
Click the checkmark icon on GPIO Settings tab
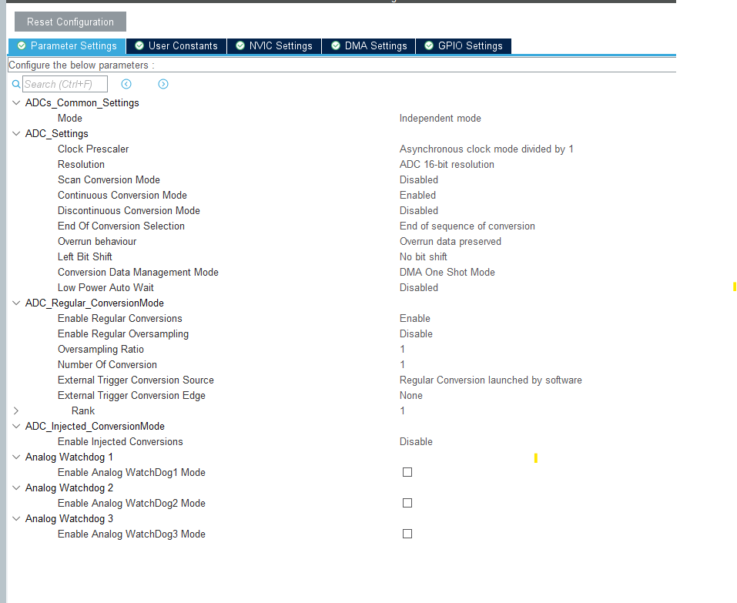[428, 46]
